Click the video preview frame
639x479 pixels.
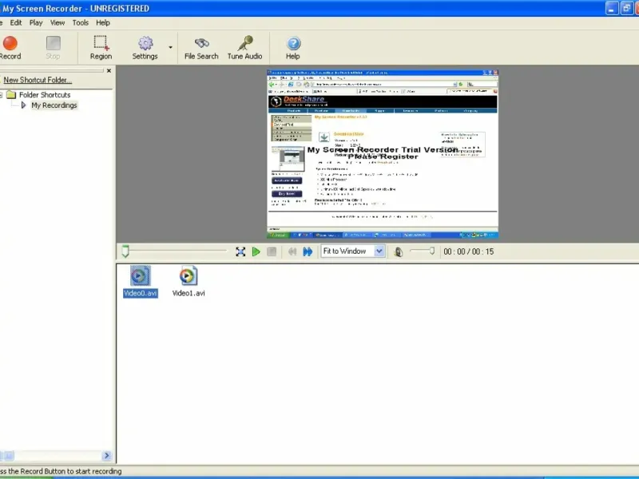pos(383,154)
